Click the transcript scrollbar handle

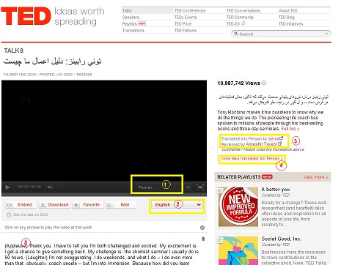tap(203, 239)
